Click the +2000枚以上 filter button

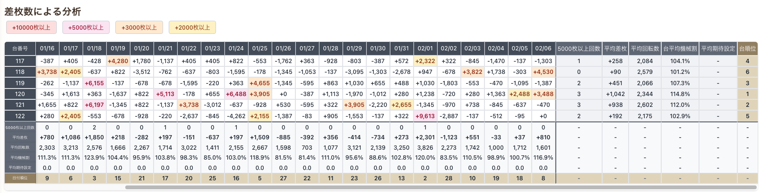point(192,28)
